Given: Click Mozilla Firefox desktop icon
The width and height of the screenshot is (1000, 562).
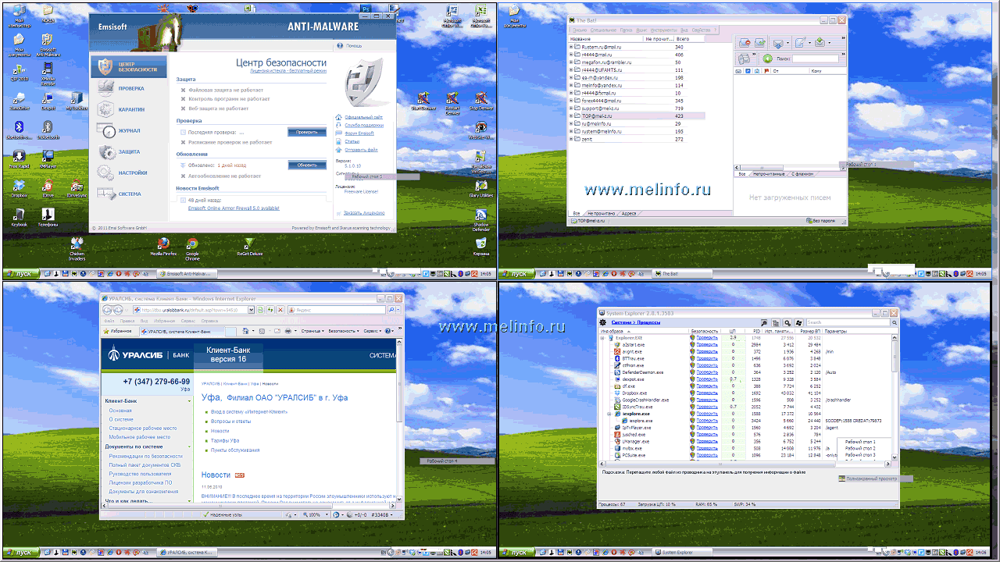Looking at the screenshot, I should tap(163, 247).
